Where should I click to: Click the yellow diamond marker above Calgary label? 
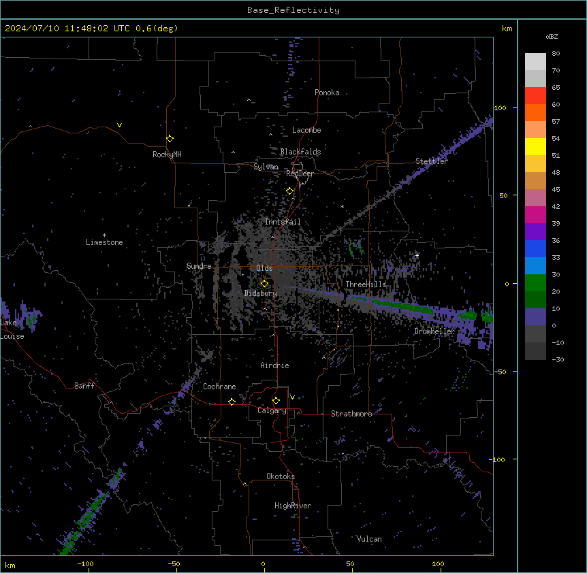(276, 401)
